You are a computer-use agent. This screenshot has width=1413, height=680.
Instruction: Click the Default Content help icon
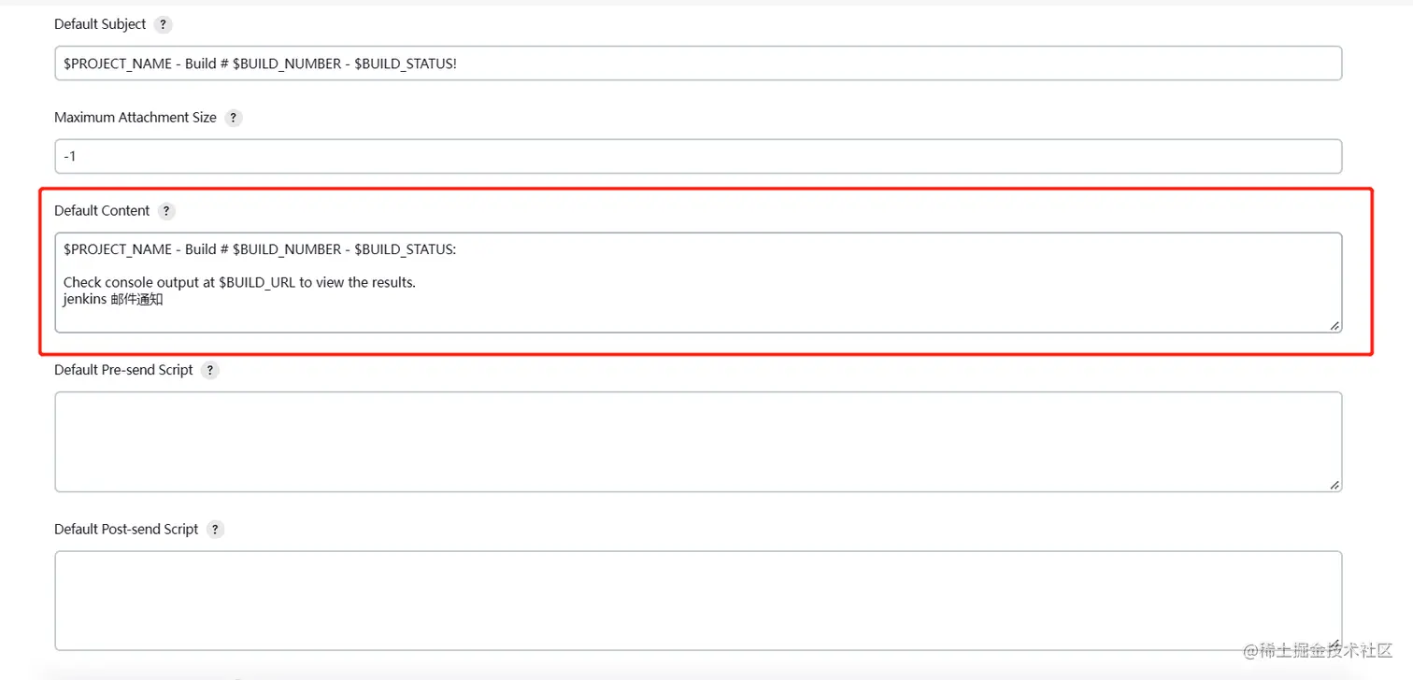click(166, 211)
